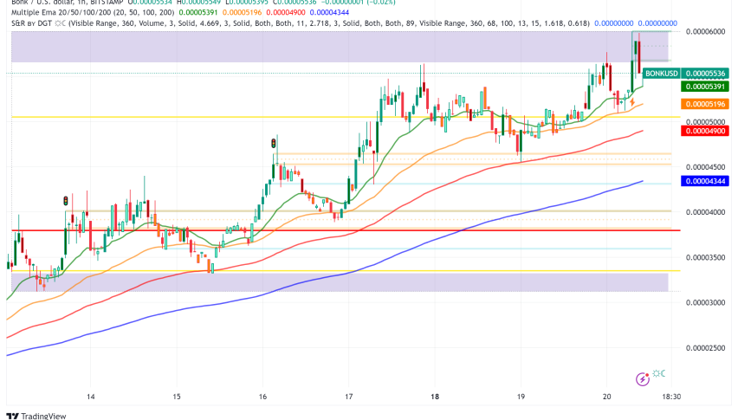This screenshot has height=420, width=738.
Task: Click the red EMA value 0.00004900 in legend
Action: click(x=286, y=13)
